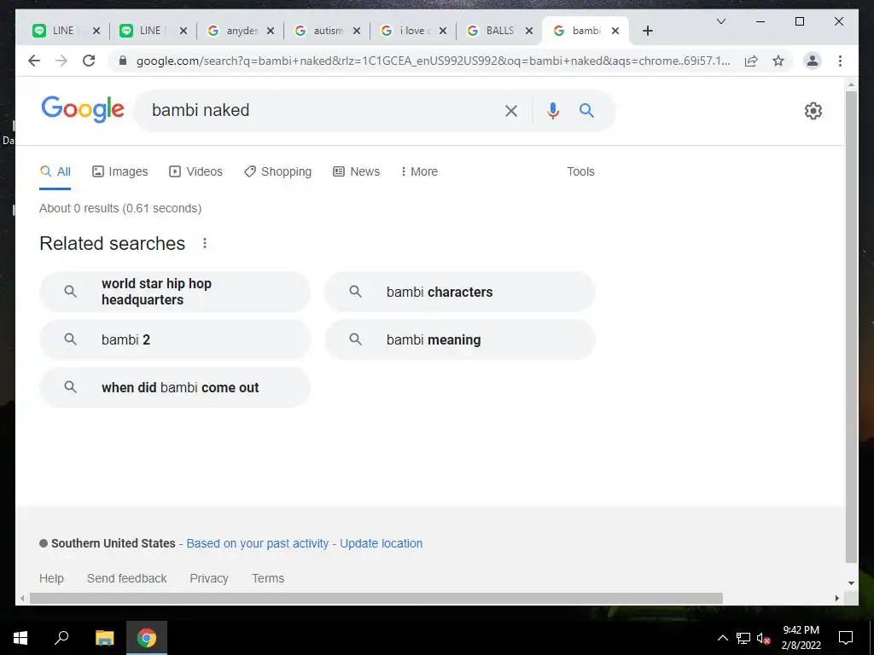The image size is (874, 655).
Task: Click the Update location link
Action: click(382, 543)
